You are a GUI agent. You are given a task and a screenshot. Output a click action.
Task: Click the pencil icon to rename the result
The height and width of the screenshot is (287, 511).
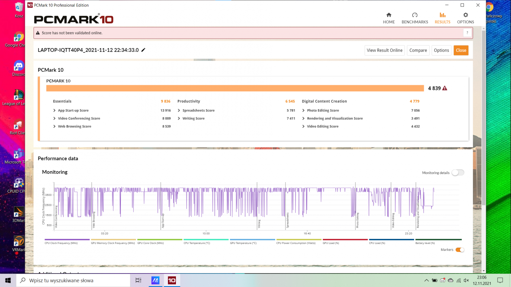[143, 50]
